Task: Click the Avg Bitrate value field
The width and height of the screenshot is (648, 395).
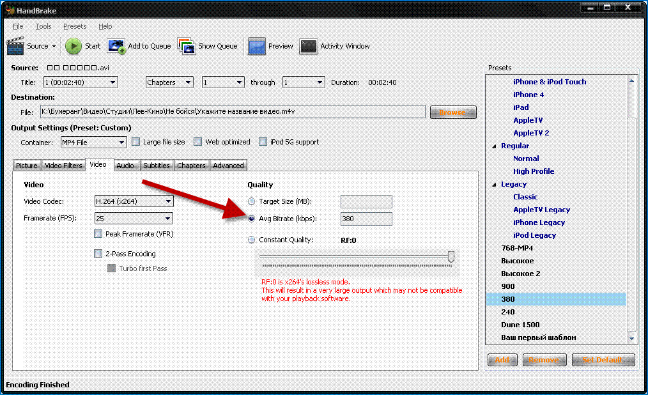Action: [x=366, y=219]
